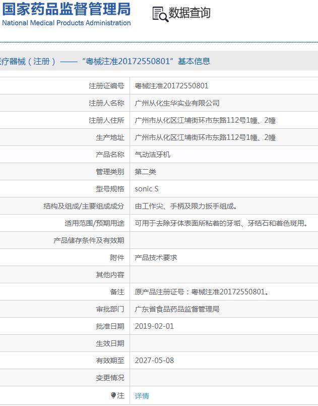Screen dimensions: 318x406
Task: Click the 管理类别 label
Action: coord(110,172)
